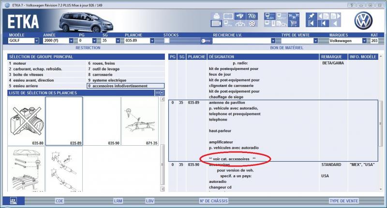Screen dimensions: 387x208
Task: Go to previous page document icon
Action: coord(323,16)
